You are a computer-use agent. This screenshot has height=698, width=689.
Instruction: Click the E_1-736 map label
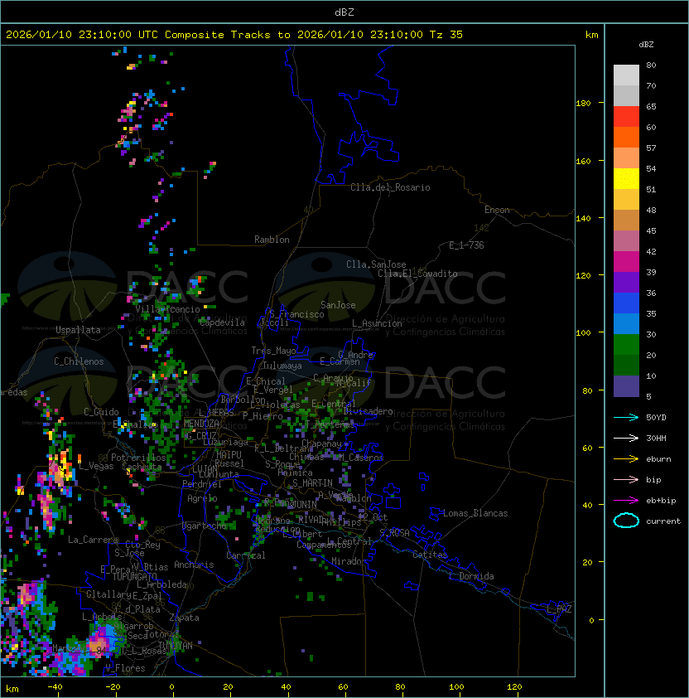pyautogui.click(x=466, y=245)
